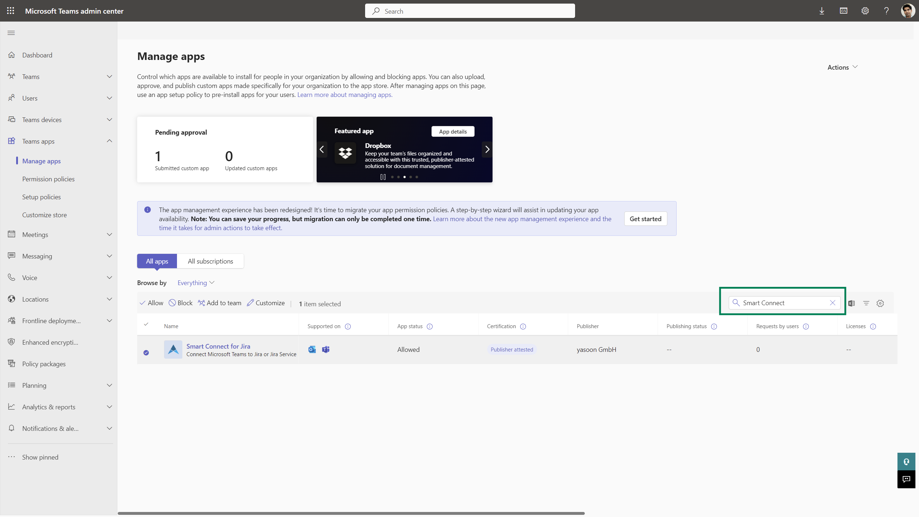The image size is (919, 517).
Task: Pause the featured app carousel
Action: (383, 177)
